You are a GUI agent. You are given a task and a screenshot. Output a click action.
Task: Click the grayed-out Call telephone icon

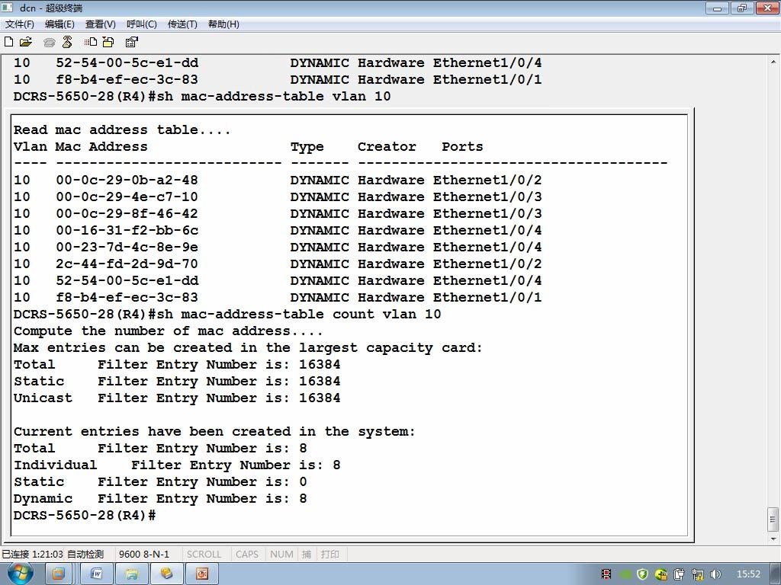pos(49,43)
